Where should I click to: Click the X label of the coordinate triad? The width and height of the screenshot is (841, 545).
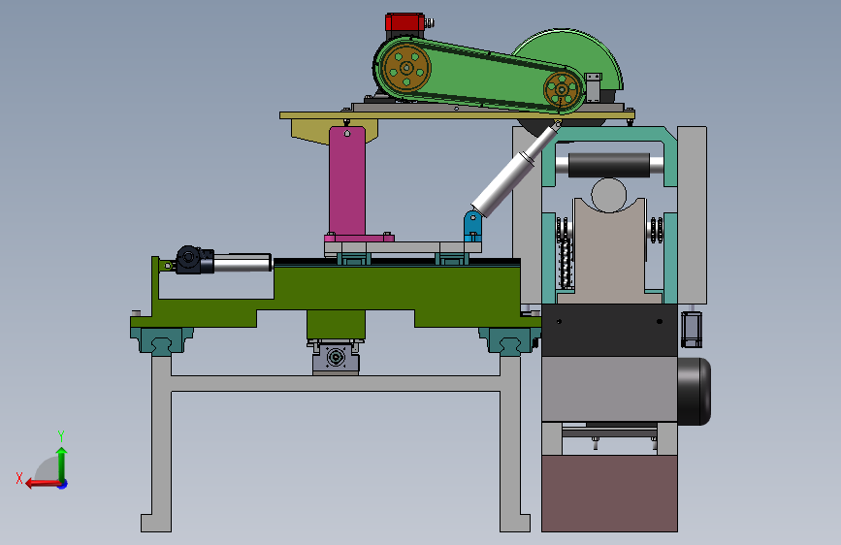19,478
